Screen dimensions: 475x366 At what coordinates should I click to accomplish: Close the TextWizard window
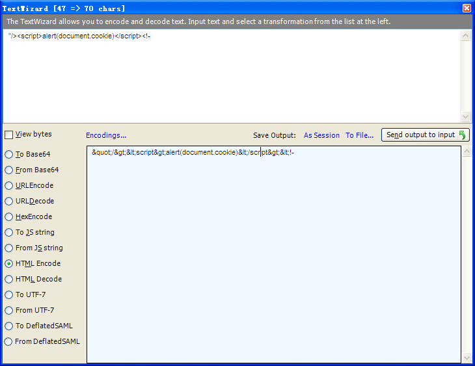click(467, 8)
